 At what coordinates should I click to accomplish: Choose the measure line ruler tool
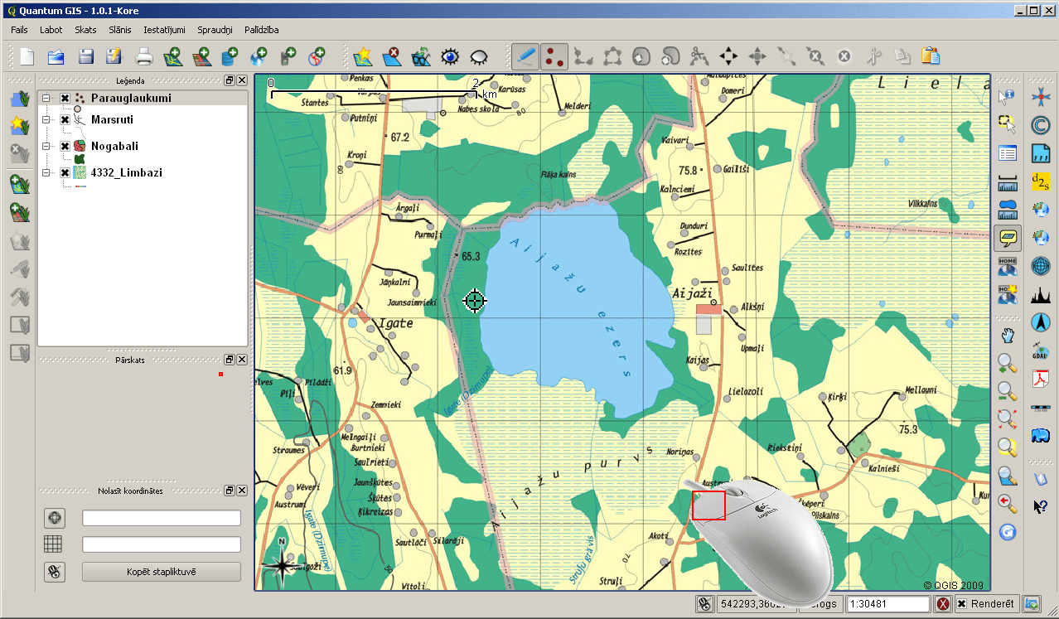pyautogui.click(x=1008, y=182)
